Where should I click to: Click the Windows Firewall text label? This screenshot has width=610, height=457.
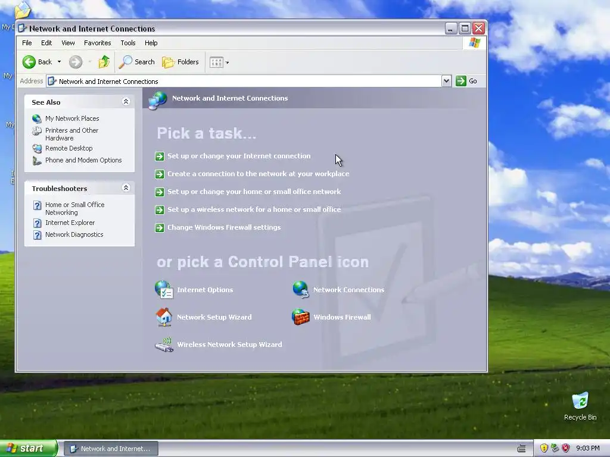[343, 317]
